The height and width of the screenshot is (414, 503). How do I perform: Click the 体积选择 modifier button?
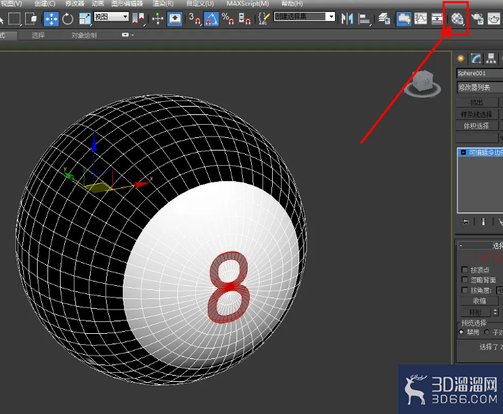[x=476, y=126]
